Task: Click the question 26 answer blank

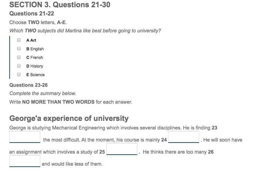Action: pyautogui.click(x=25, y=161)
